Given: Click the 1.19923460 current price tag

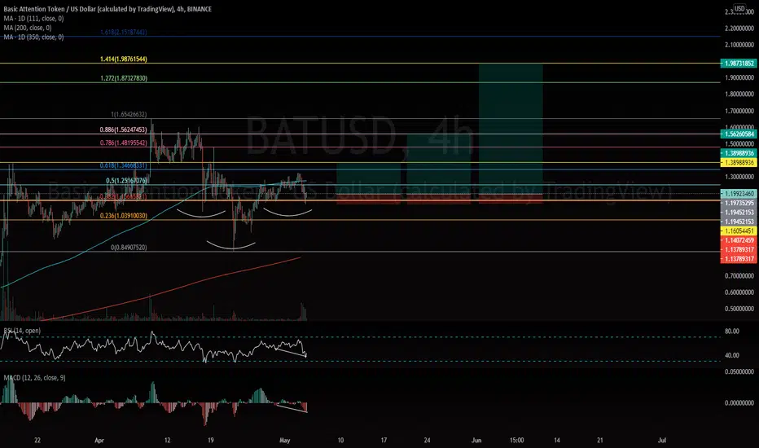Looking at the screenshot, I should coord(739,193).
